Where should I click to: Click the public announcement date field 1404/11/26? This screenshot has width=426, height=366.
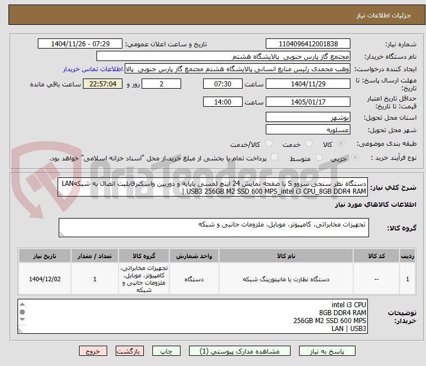80,44
